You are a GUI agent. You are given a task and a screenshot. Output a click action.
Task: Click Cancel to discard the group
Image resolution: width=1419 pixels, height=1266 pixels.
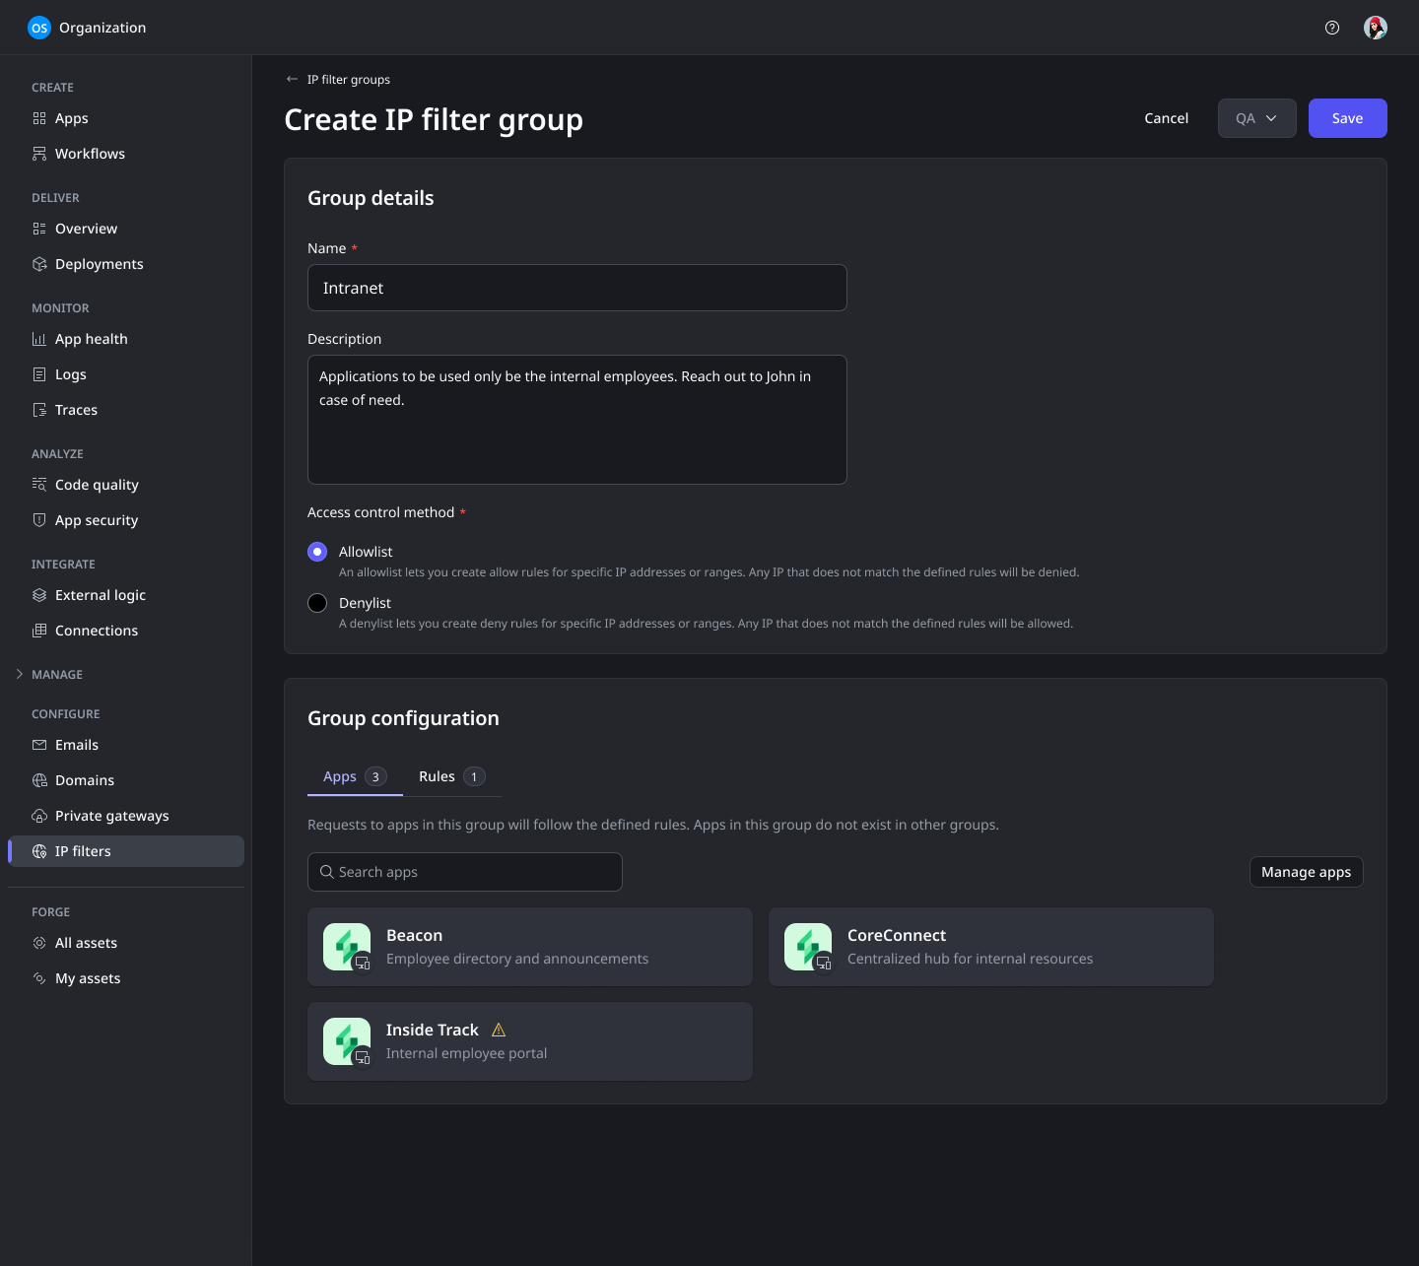pyautogui.click(x=1166, y=118)
